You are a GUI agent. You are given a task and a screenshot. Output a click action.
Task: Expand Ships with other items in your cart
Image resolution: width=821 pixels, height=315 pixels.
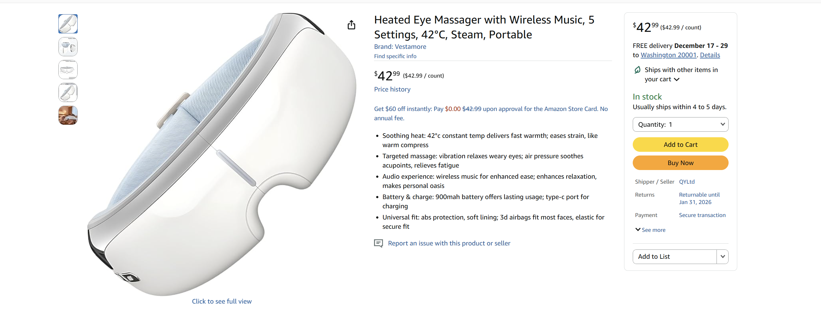677,79
